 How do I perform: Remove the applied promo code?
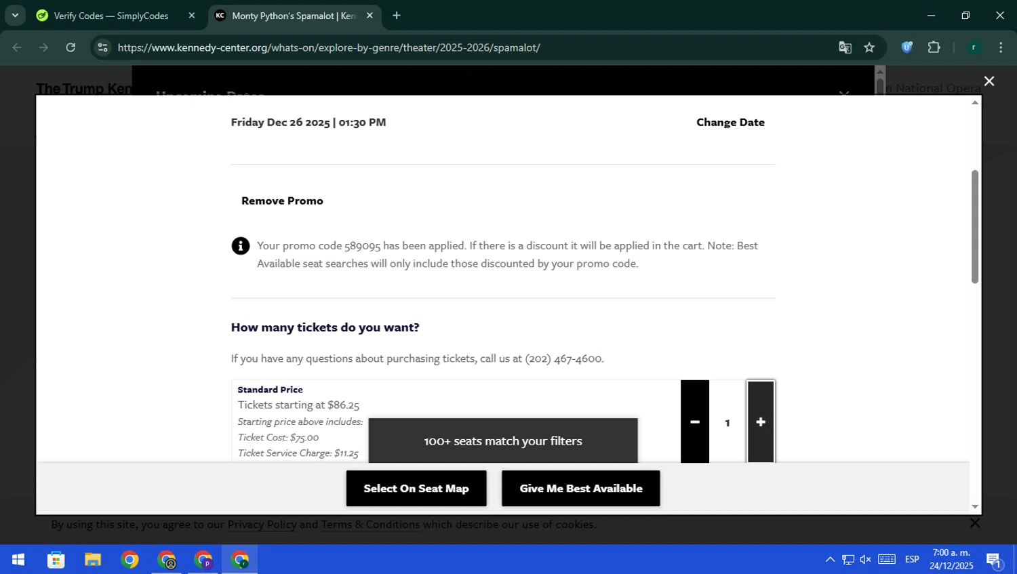point(282,201)
